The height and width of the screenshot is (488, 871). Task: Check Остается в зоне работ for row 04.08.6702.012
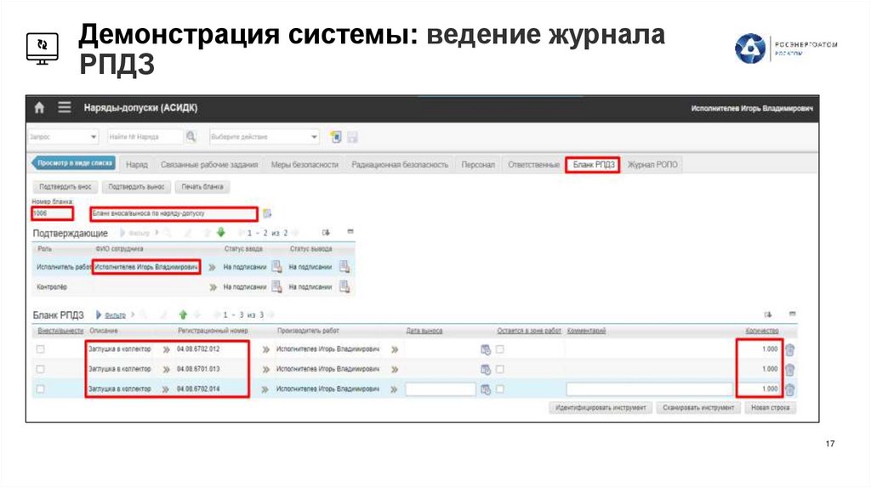(x=500, y=349)
